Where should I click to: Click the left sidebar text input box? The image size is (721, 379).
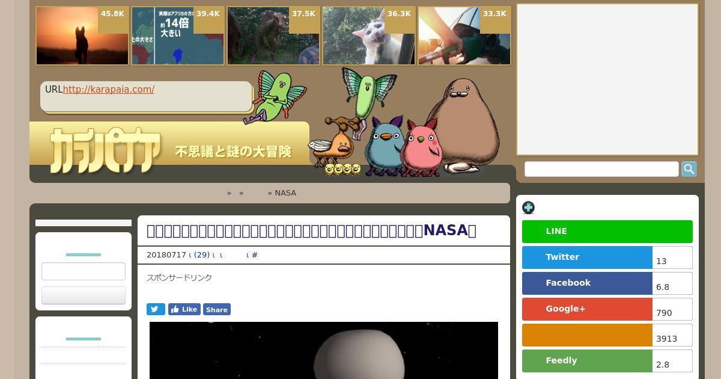coord(84,271)
